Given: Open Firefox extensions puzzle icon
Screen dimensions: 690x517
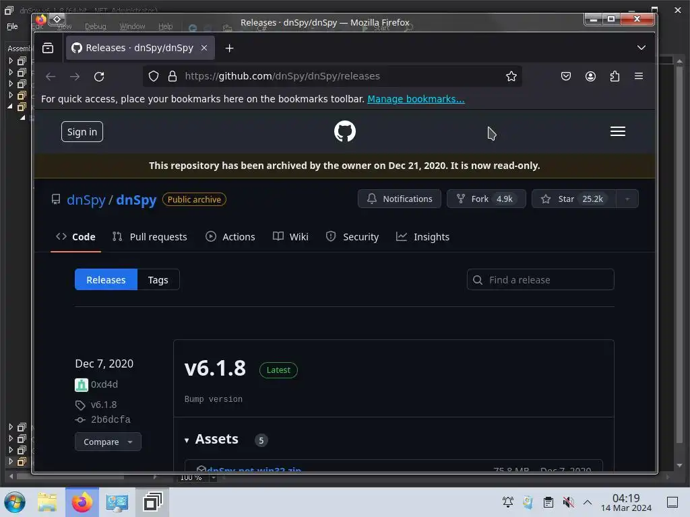Looking at the screenshot, I should point(615,76).
